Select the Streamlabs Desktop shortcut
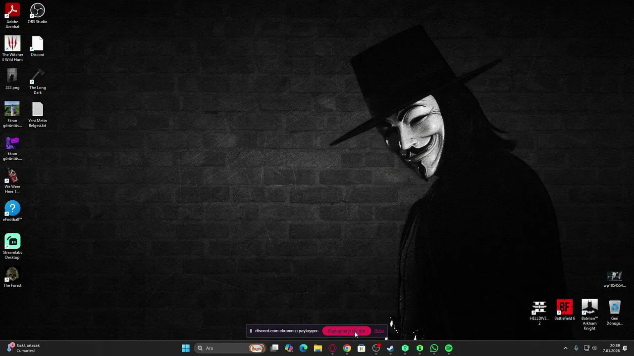This screenshot has width=634, height=356. tap(12, 246)
